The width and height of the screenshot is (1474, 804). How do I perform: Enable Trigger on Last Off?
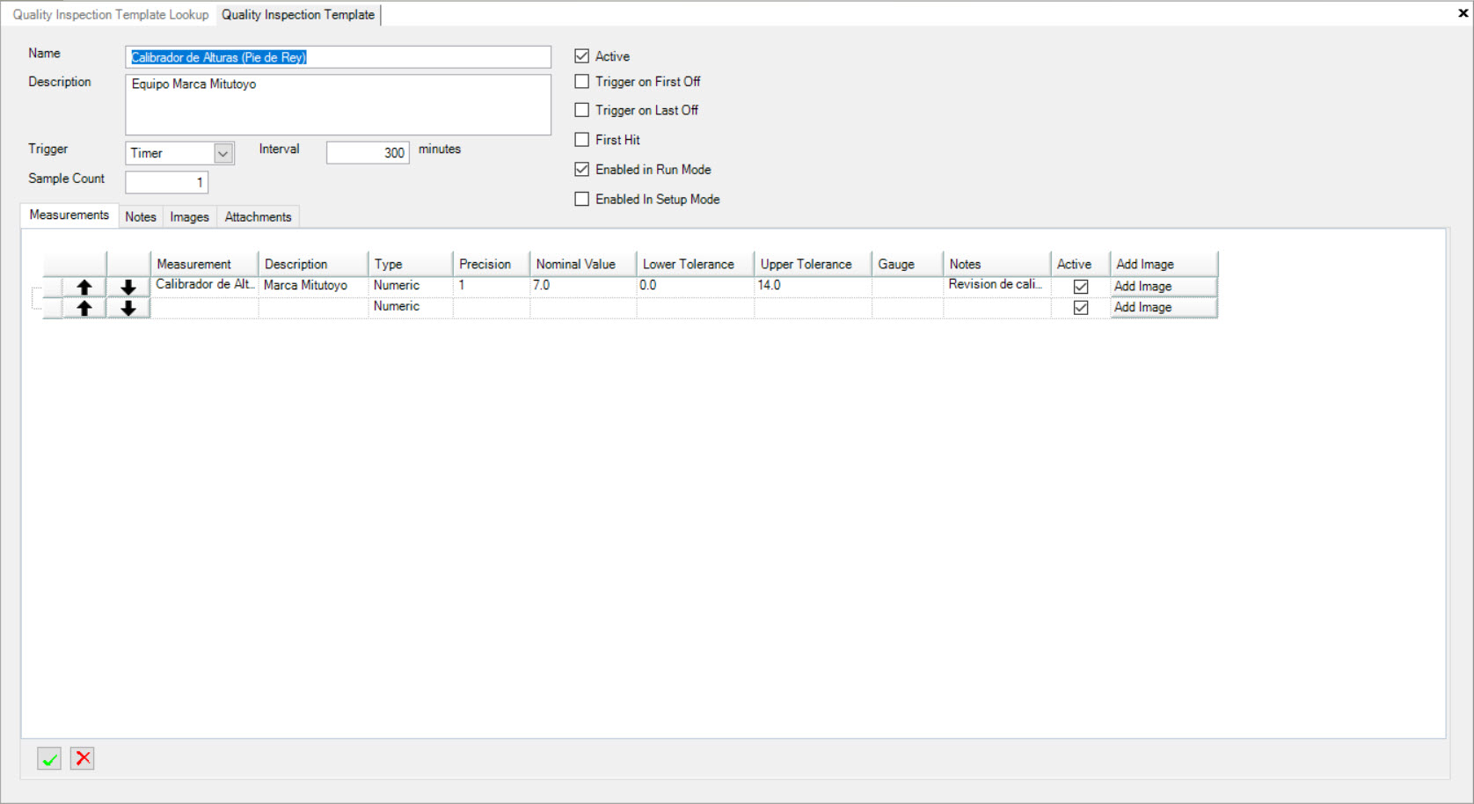(581, 110)
